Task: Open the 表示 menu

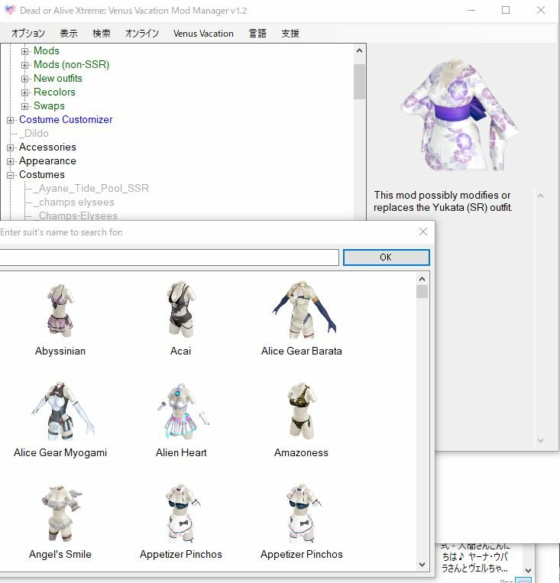Action: pyautogui.click(x=69, y=34)
